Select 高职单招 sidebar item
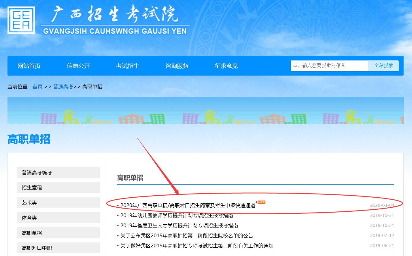The image size is (412, 256). pyautogui.click(x=58, y=233)
